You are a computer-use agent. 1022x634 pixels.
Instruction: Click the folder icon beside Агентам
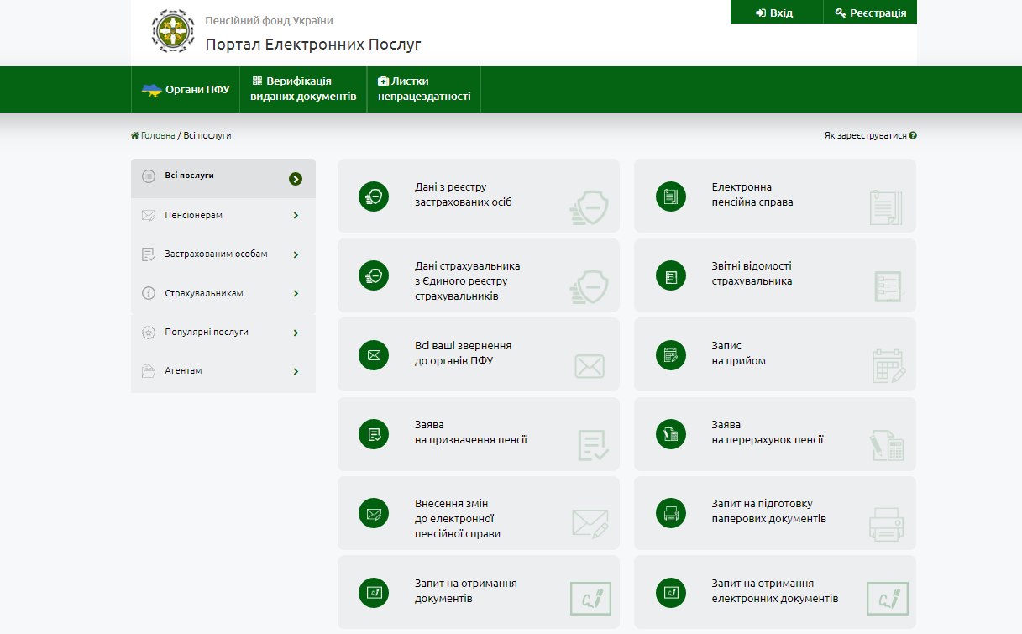point(149,371)
